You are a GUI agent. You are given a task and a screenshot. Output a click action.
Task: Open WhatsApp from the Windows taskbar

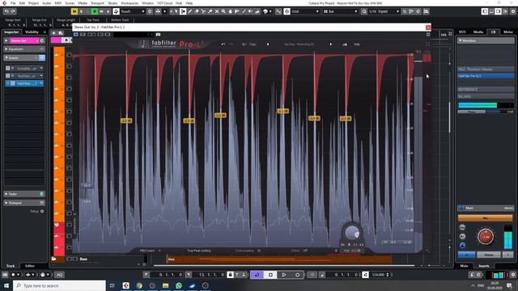pyautogui.click(x=179, y=285)
